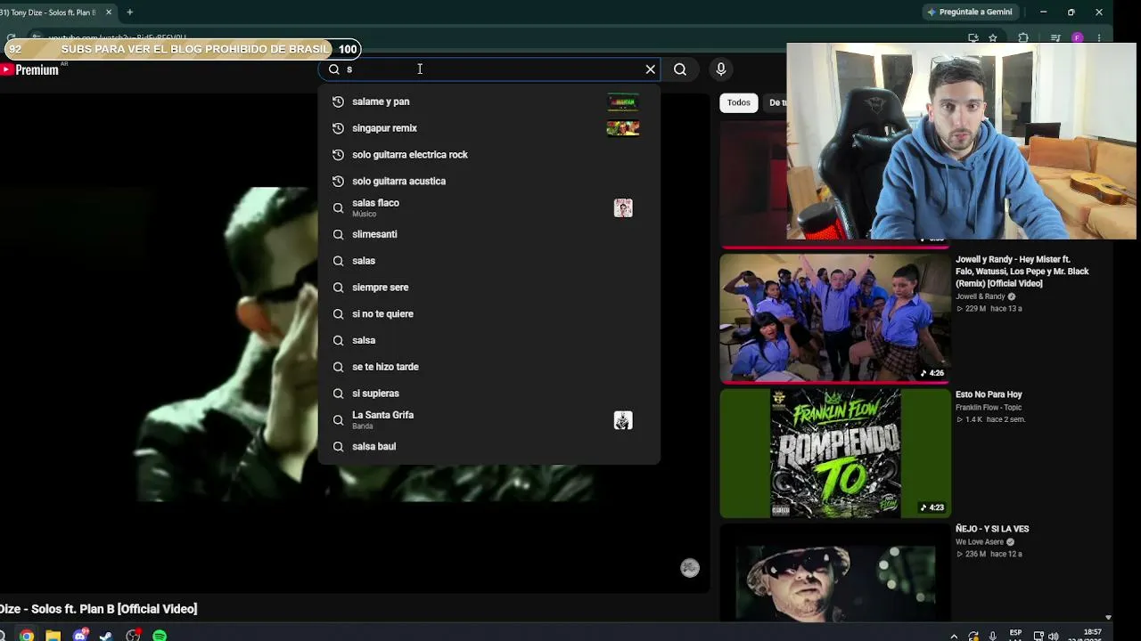Screen dimensions: 1141x641
Task: Click the thumbnail next to "singapur remix"
Action: click(x=623, y=128)
